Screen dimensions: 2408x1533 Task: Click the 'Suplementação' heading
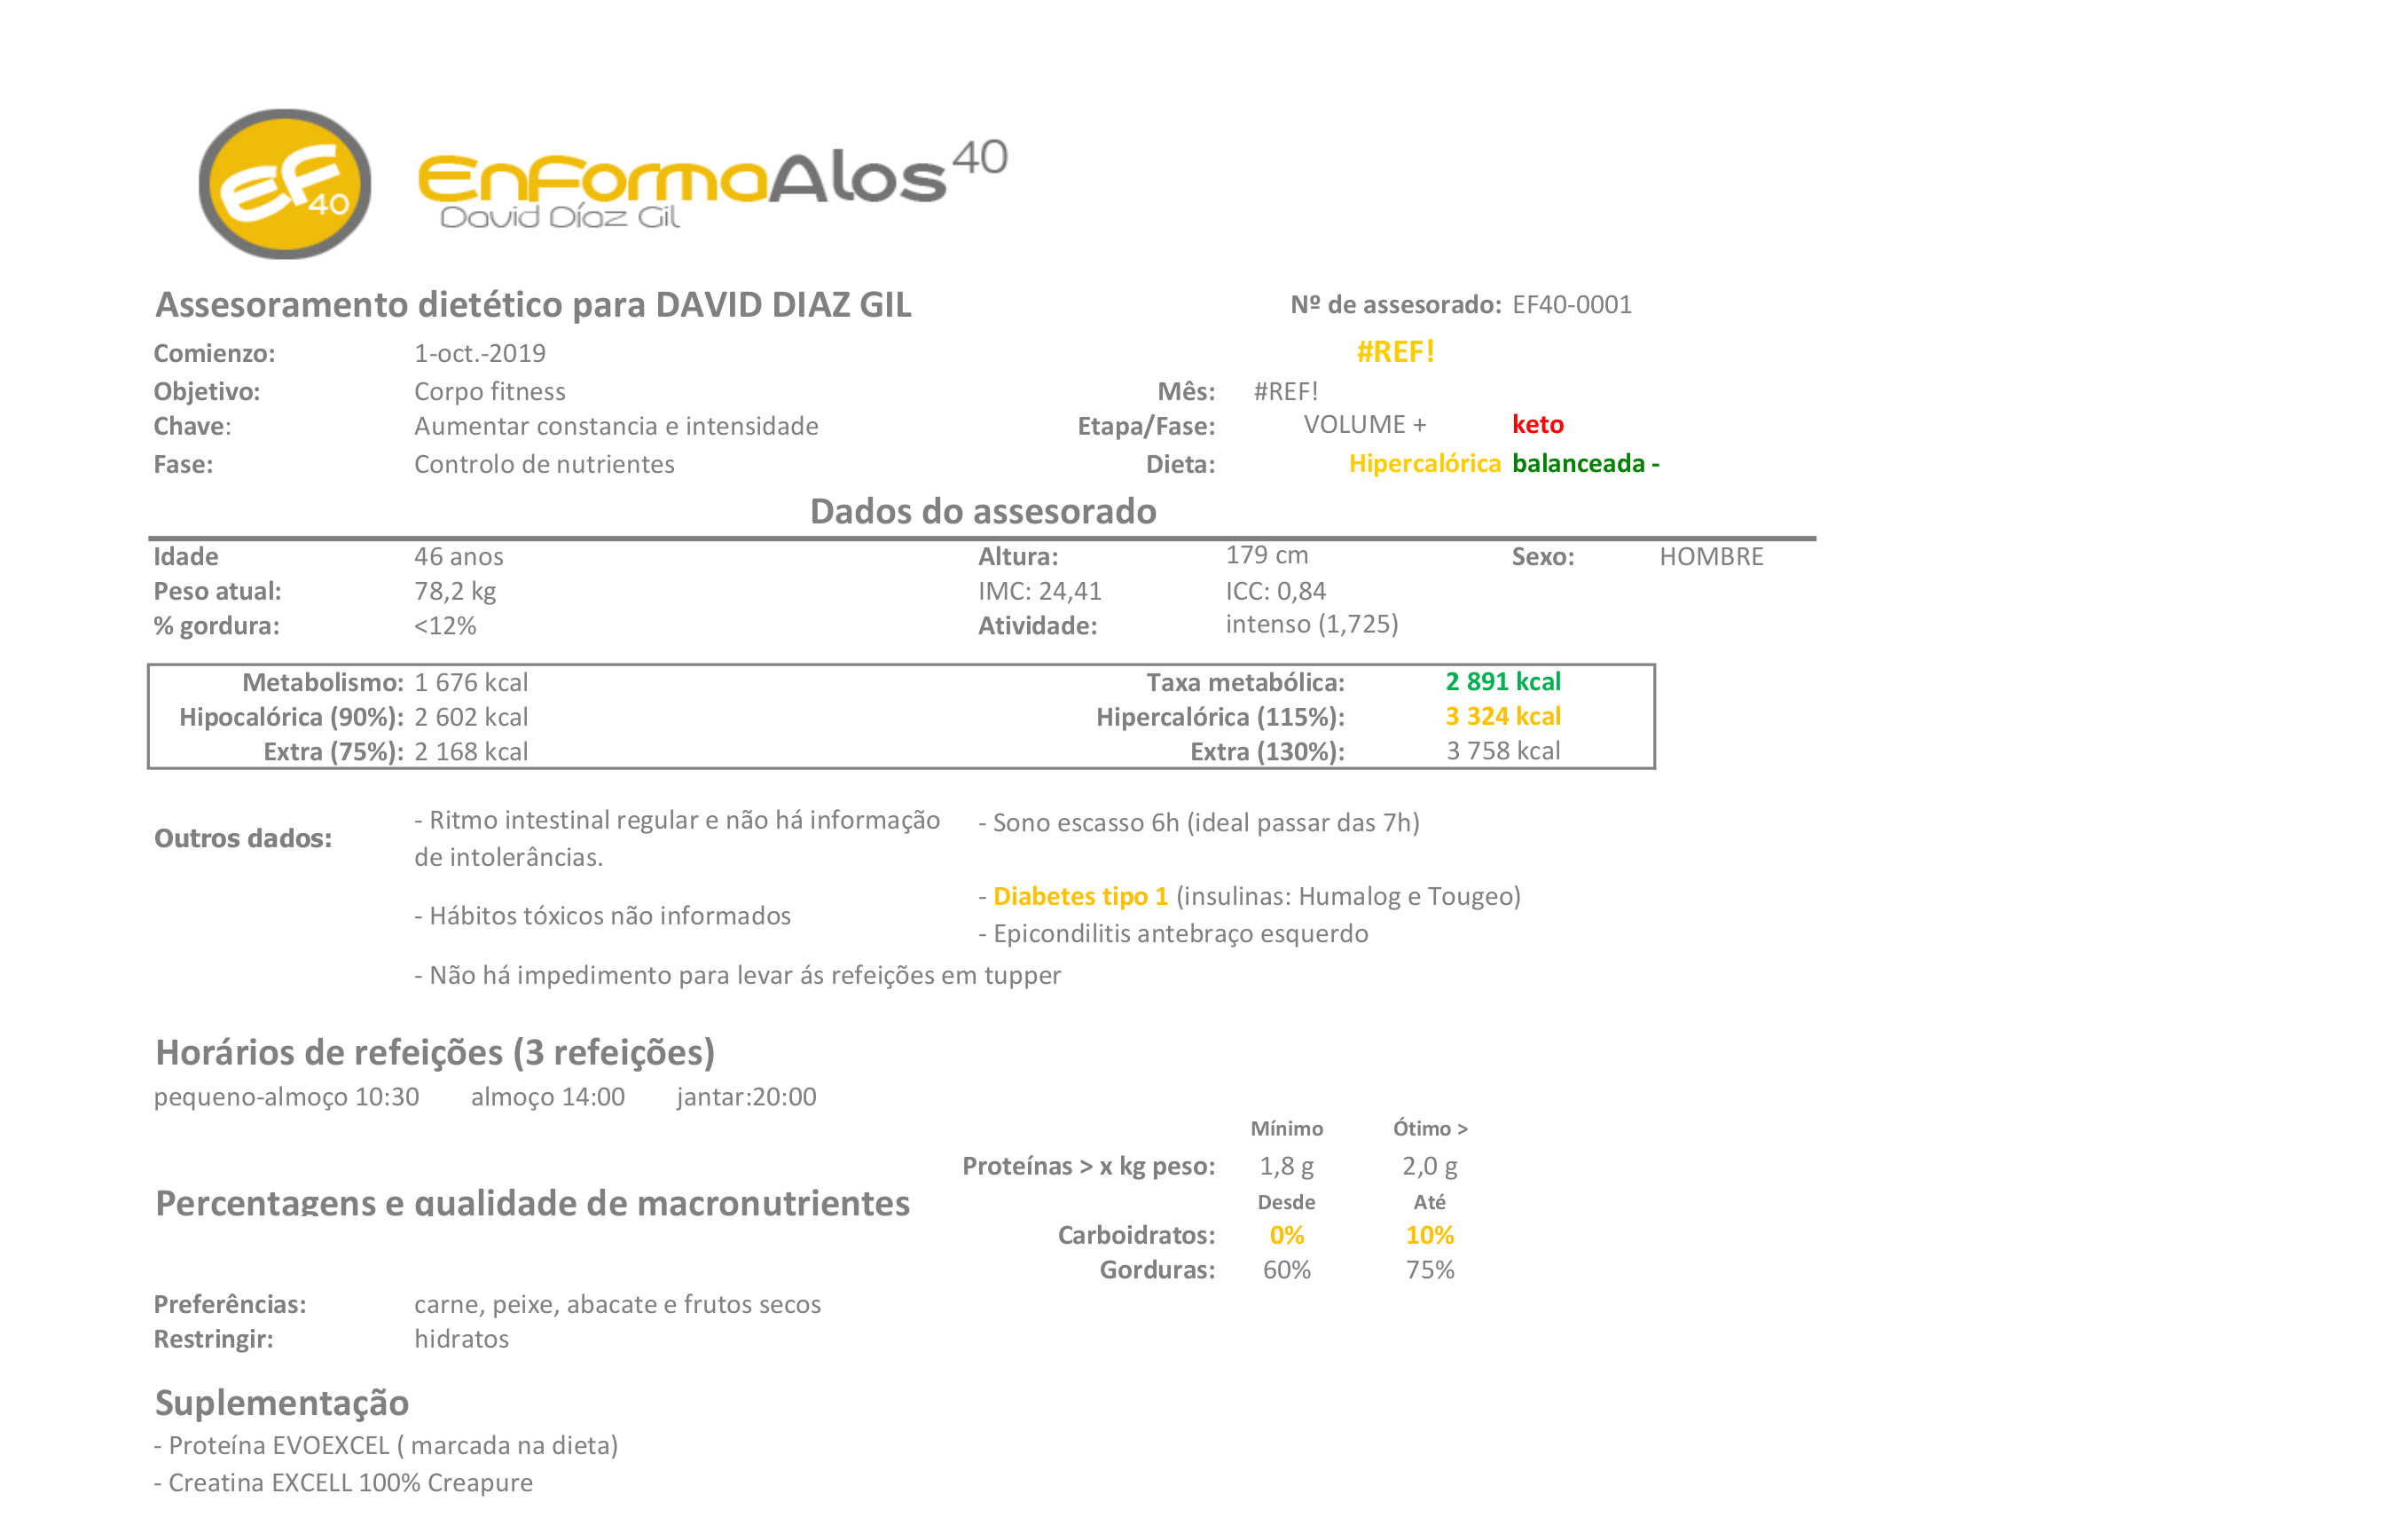tap(281, 1403)
